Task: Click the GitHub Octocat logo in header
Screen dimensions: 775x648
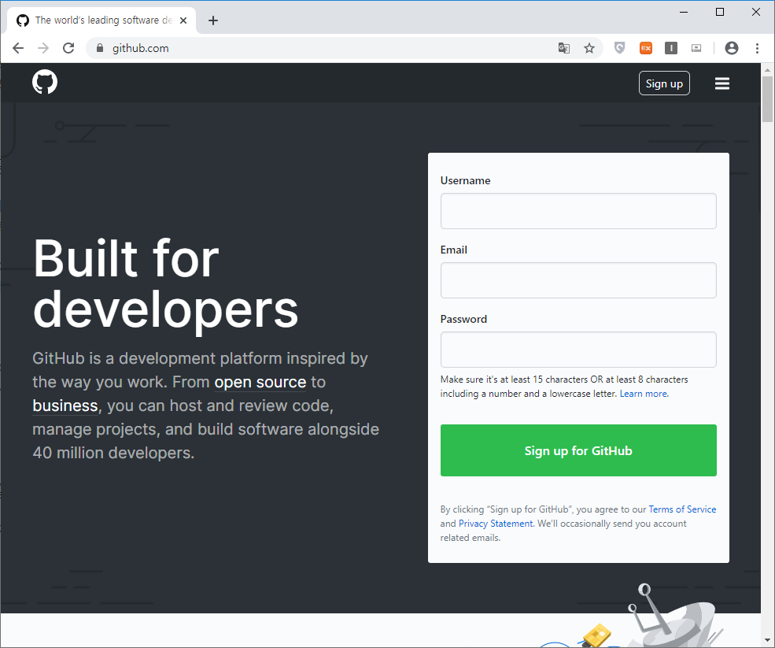Action: pyautogui.click(x=45, y=82)
